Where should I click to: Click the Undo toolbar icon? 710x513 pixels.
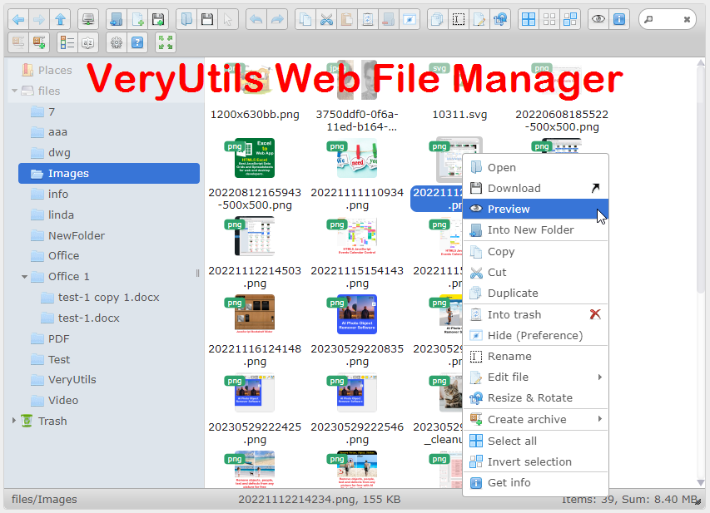coord(256,19)
